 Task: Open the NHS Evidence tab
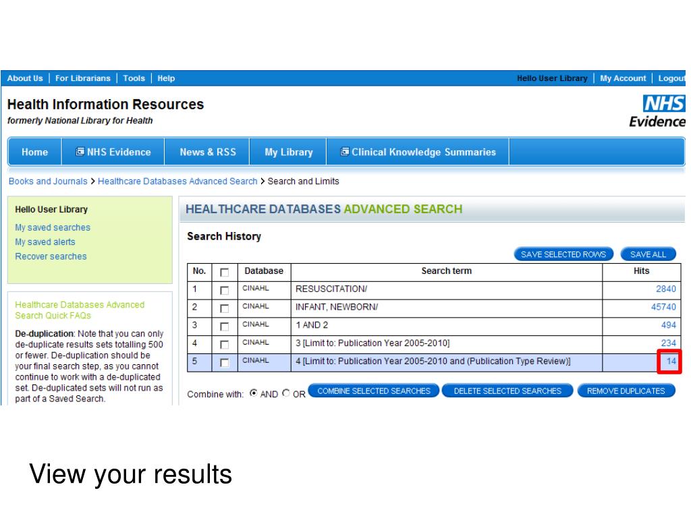click(113, 152)
